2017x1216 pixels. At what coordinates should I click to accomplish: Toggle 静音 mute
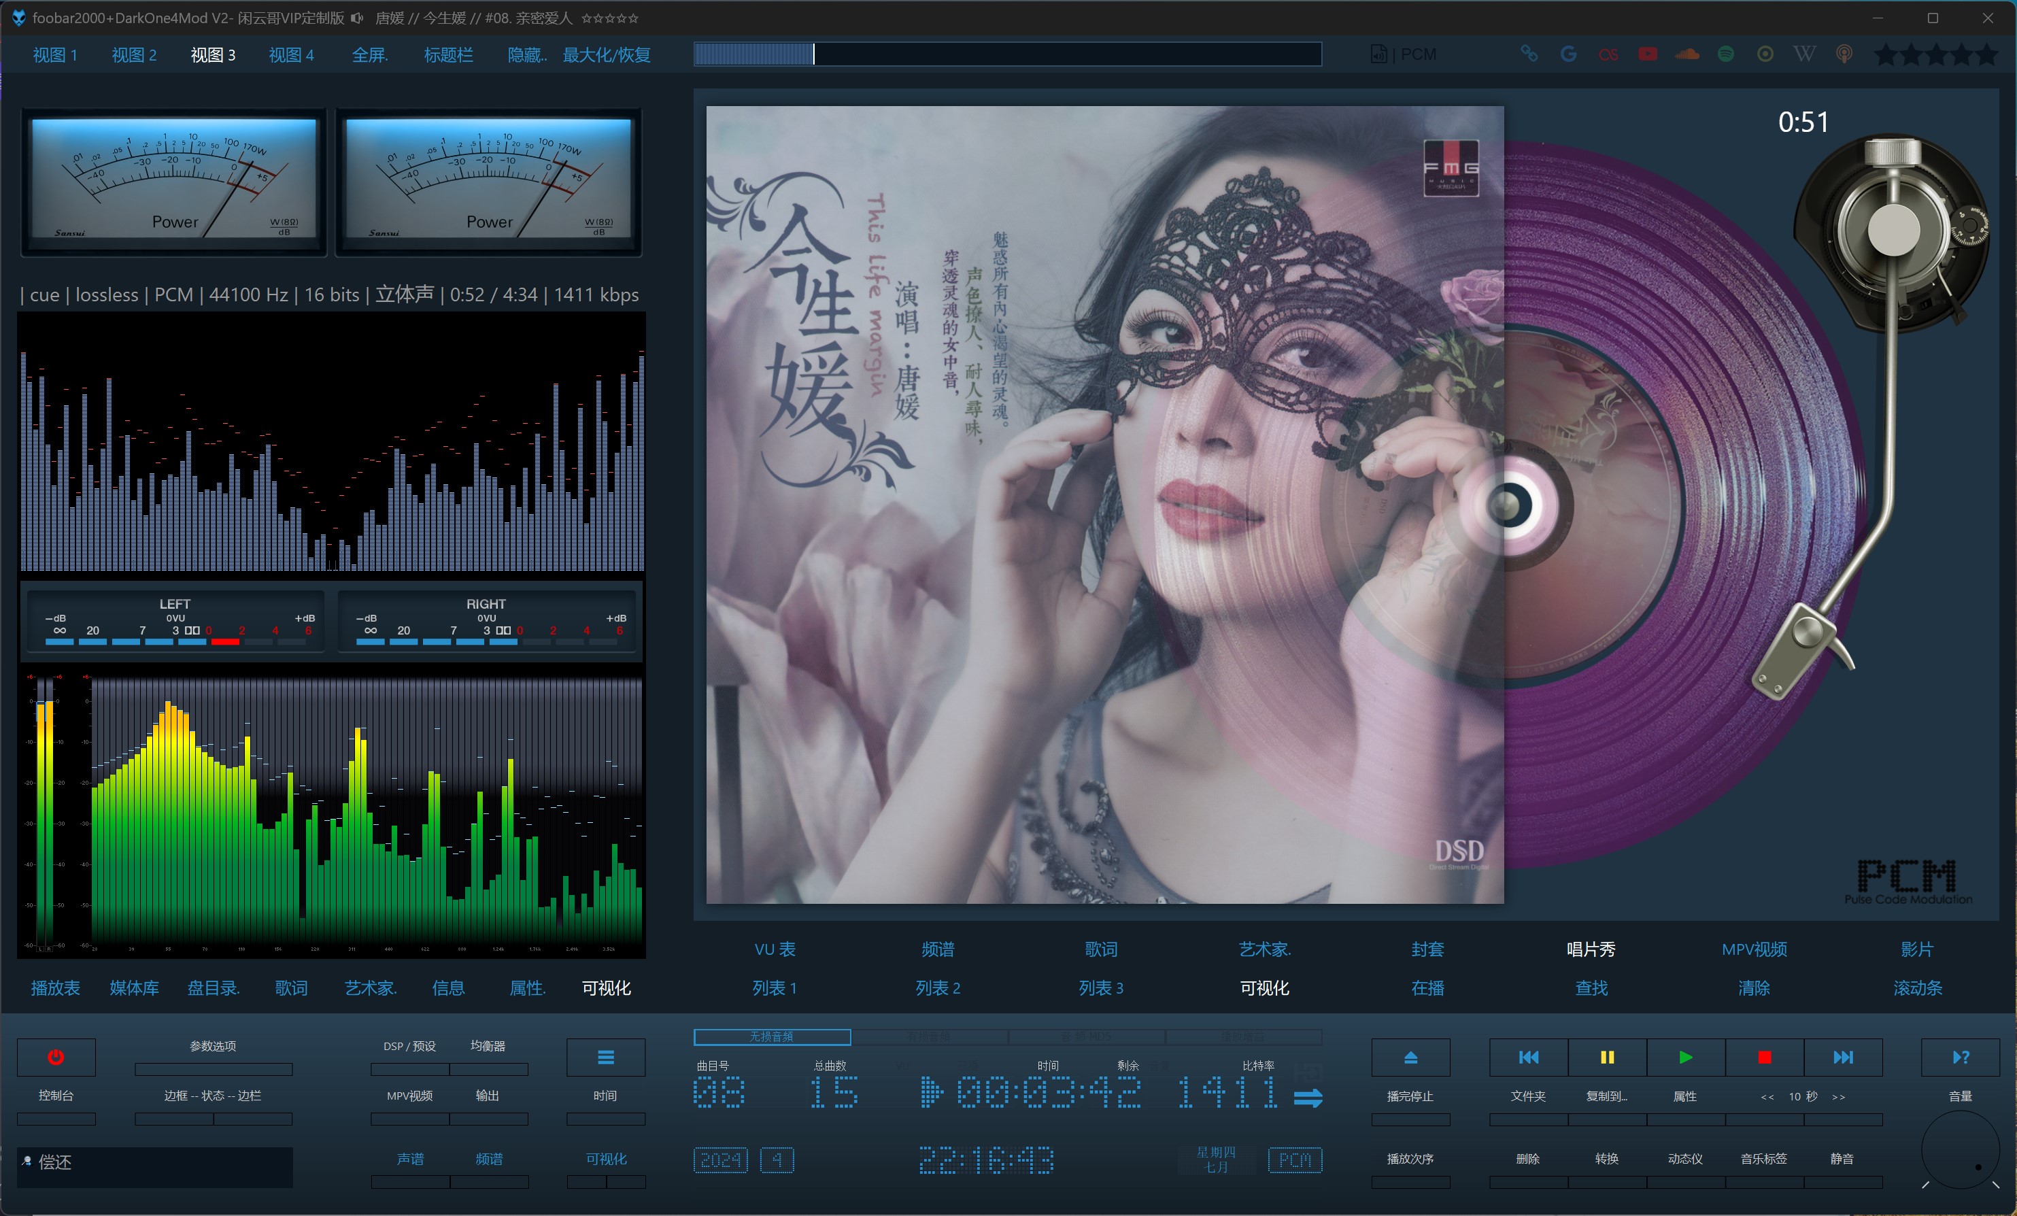1842,1159
